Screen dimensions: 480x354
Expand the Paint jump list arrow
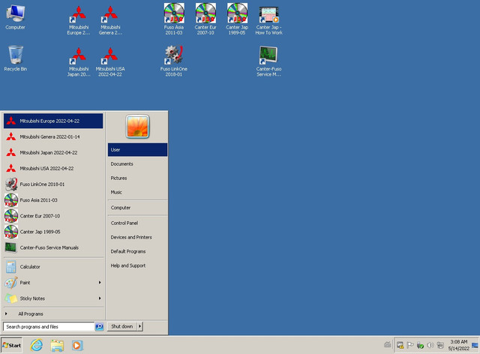[x=100, y=282]
